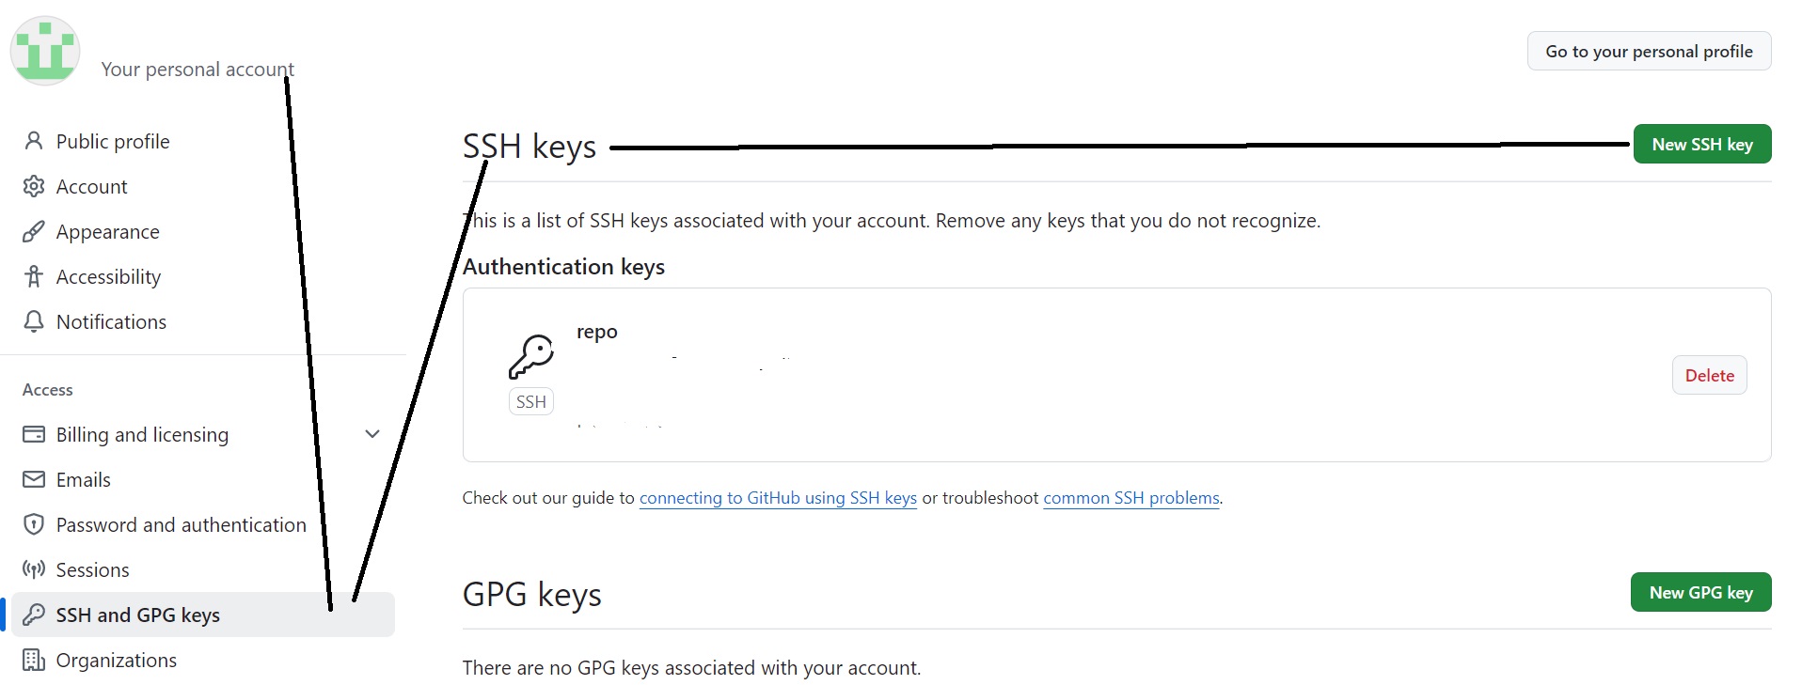The width and height of the screenshot is (1802, 685).
Task: Click the Organizations building icon
Action: click(x=34, y=660)
